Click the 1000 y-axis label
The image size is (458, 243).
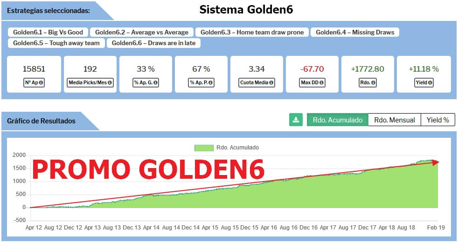tap(19, 181)
